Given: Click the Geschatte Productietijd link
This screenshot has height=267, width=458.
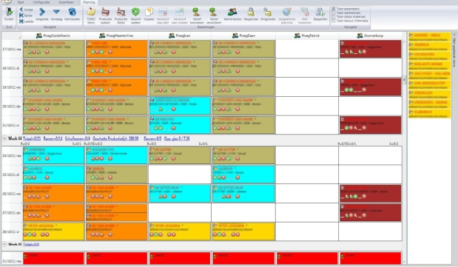Looking at the screenshot, I should click(115, 138).
